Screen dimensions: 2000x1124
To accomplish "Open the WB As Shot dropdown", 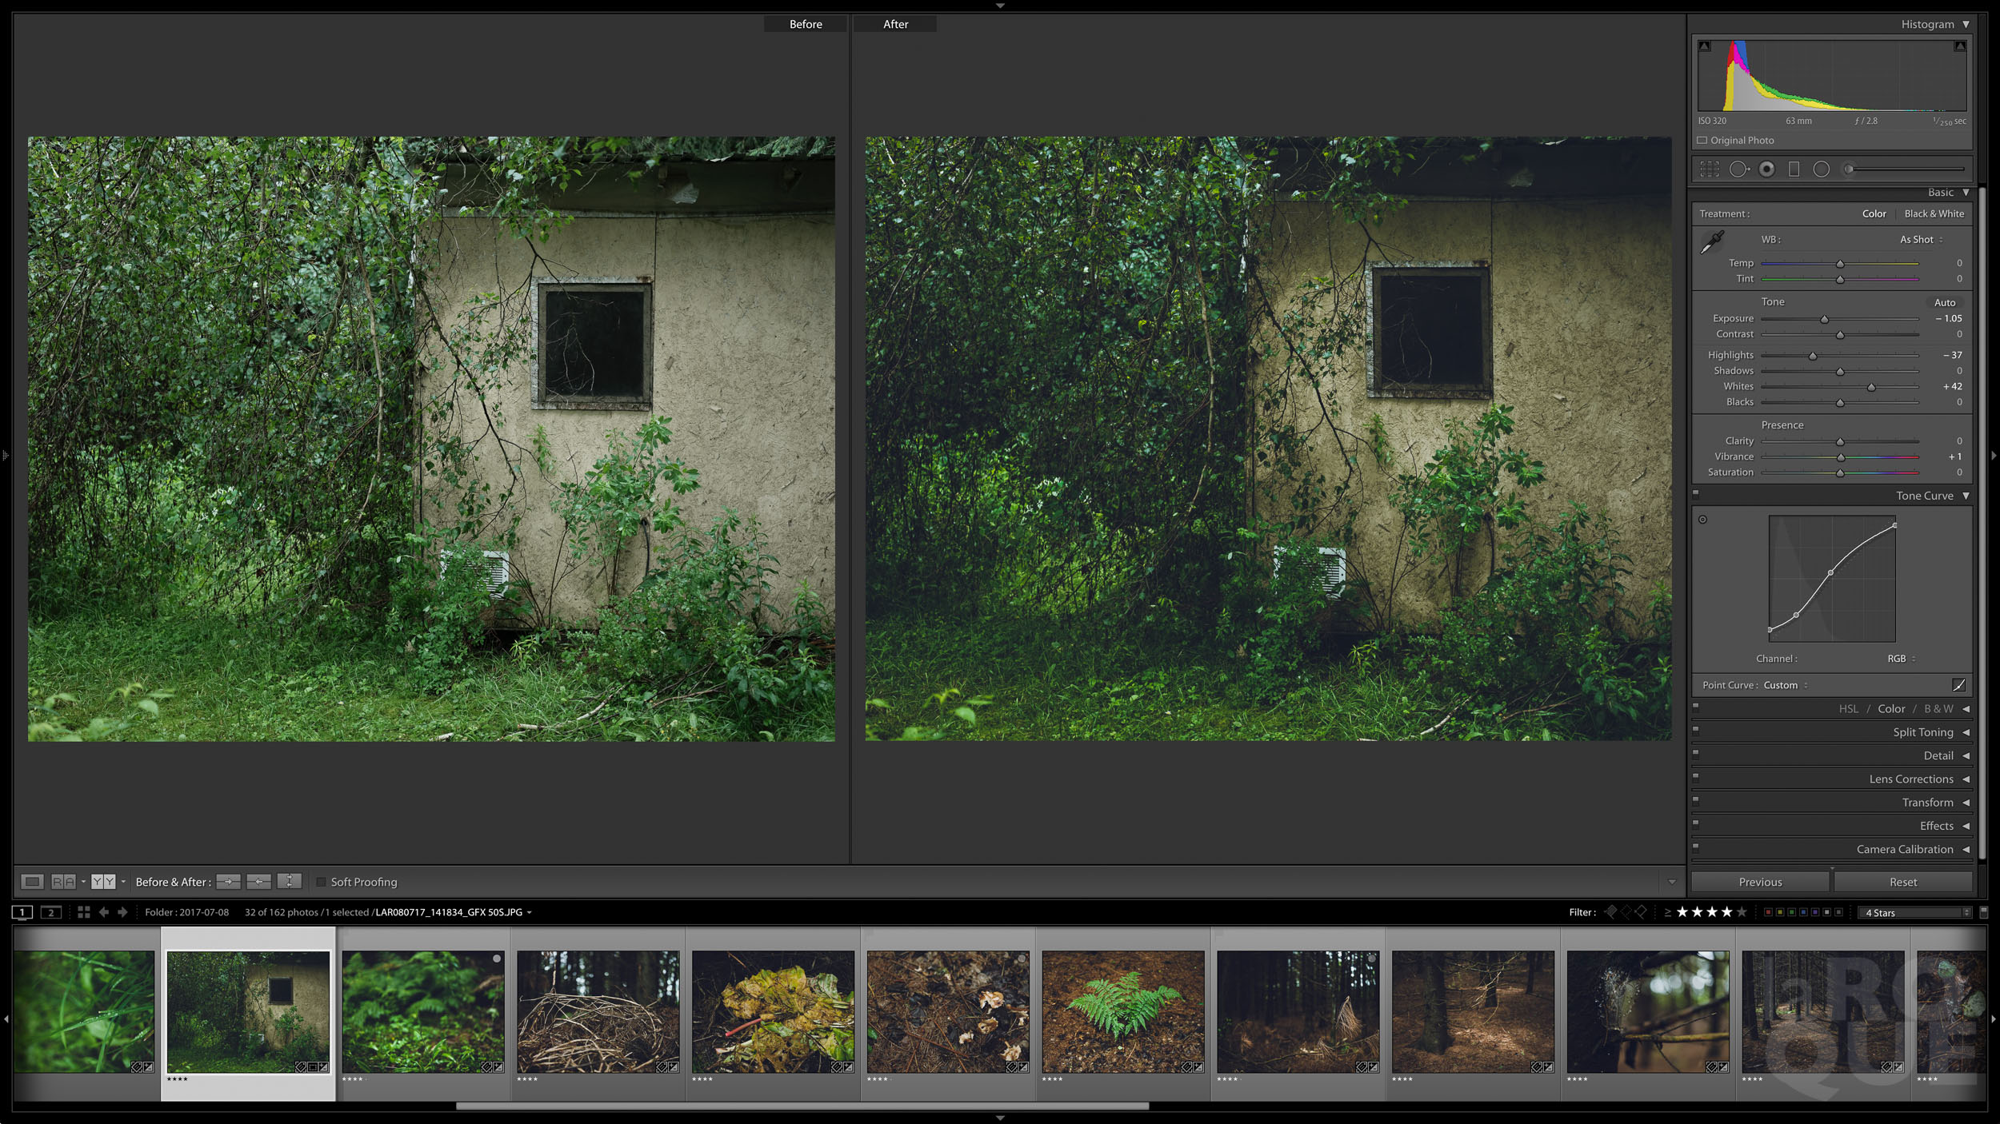I will click(1921, 240).
